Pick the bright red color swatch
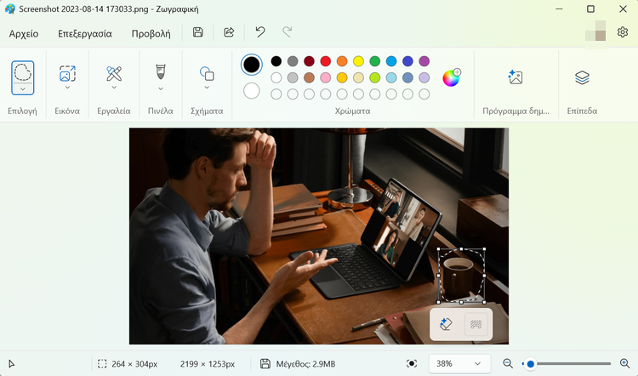The height and width of the screenshot is (376, 638). [326, 61]
